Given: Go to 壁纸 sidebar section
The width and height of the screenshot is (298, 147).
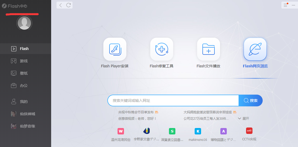Looking at the screenshot, I should pyautogui.click(x=24, y=73).
